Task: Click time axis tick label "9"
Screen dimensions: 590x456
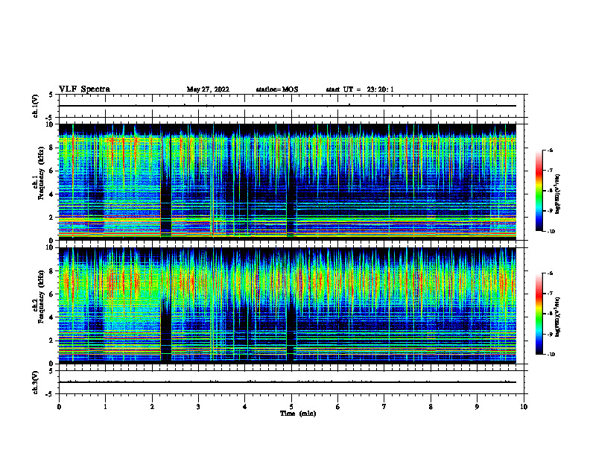Action: tap(477, 407)
